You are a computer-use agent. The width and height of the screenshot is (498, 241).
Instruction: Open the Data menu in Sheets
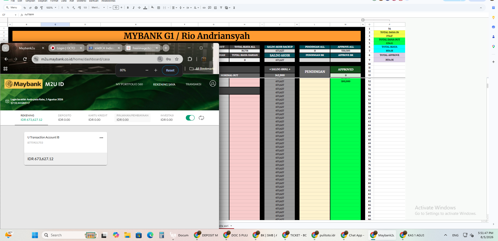64,1
